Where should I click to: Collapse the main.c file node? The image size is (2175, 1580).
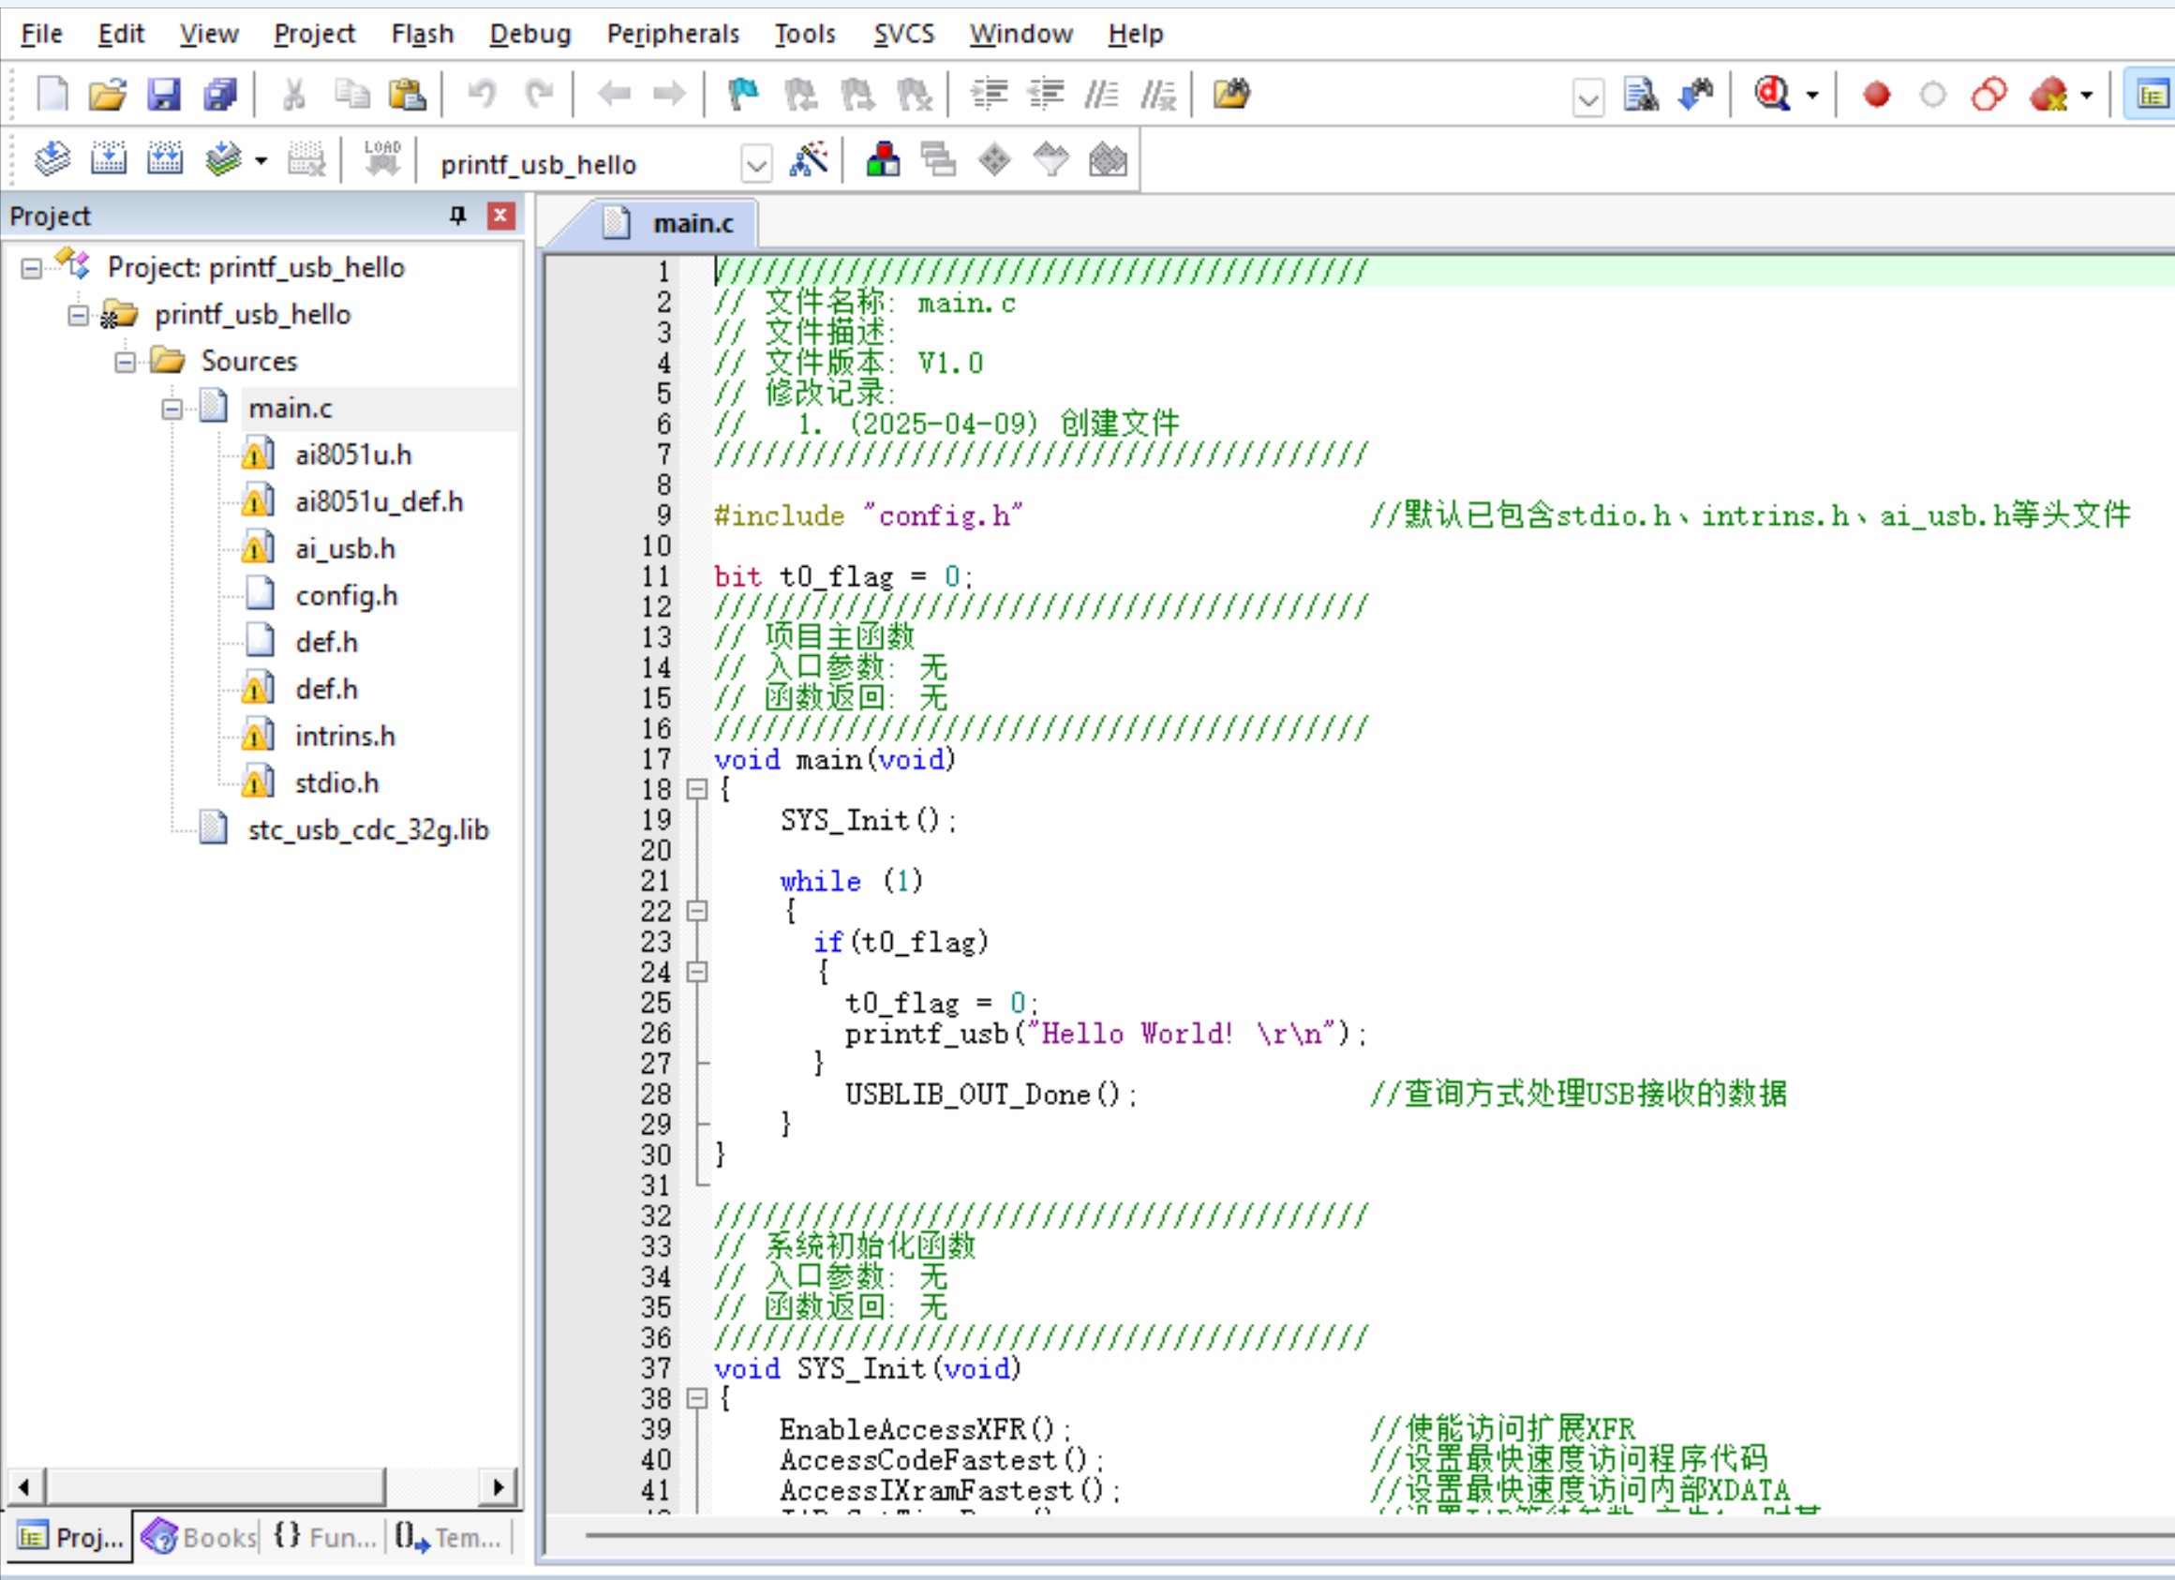tap(171, 410)
